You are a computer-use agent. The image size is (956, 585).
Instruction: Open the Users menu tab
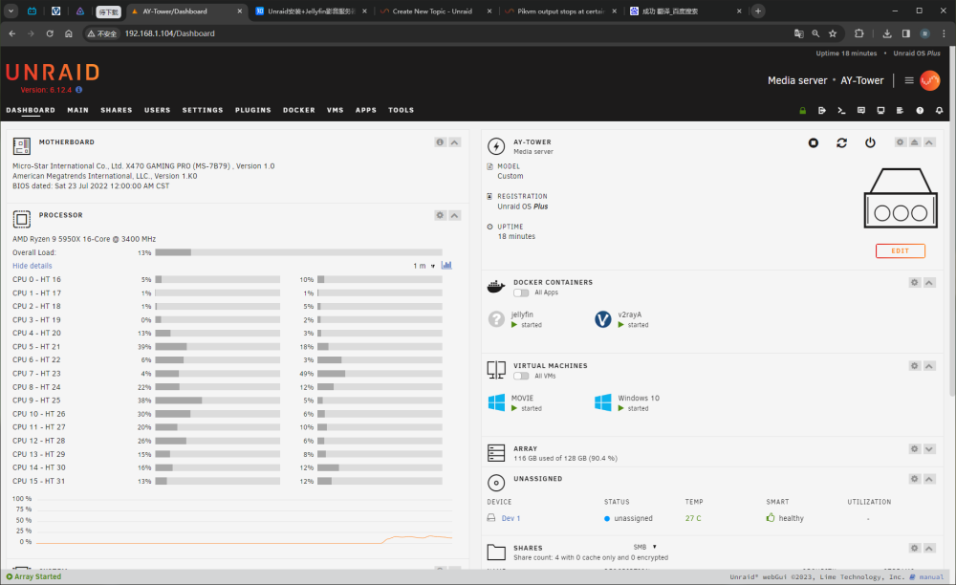click(x=158, y=110)
